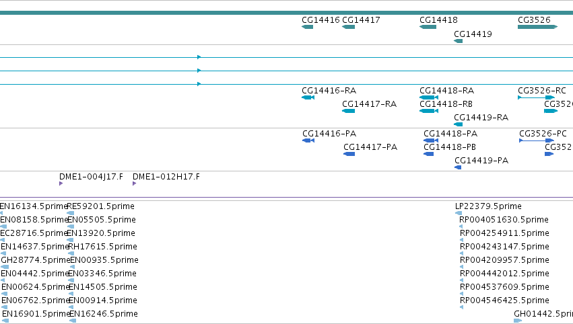The height and width of the screenshot is (324, 573).
Task: Select the EN08158.5prime EST label
Action: click(x=34, y=220)
